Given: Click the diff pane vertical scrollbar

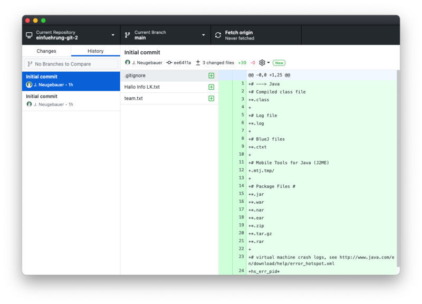Looking at the screenshot, I should (x=398, y=168).
